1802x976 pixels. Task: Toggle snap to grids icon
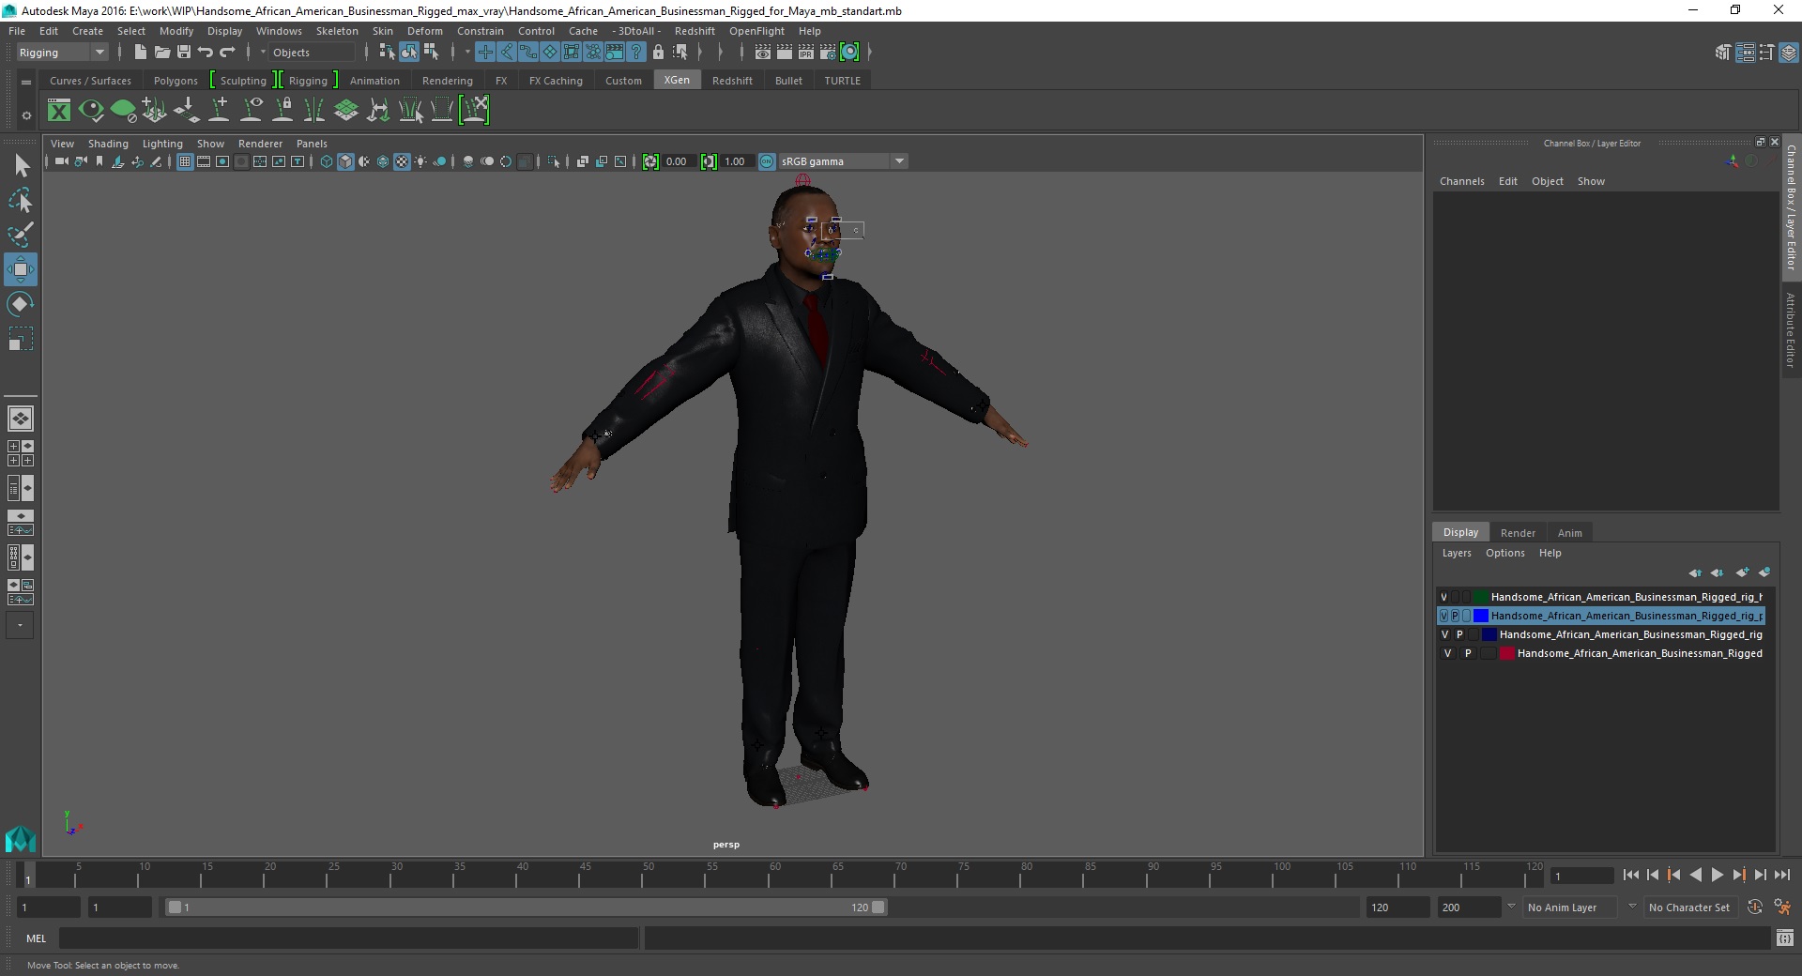pyautogui.click(x=484, y=53)
